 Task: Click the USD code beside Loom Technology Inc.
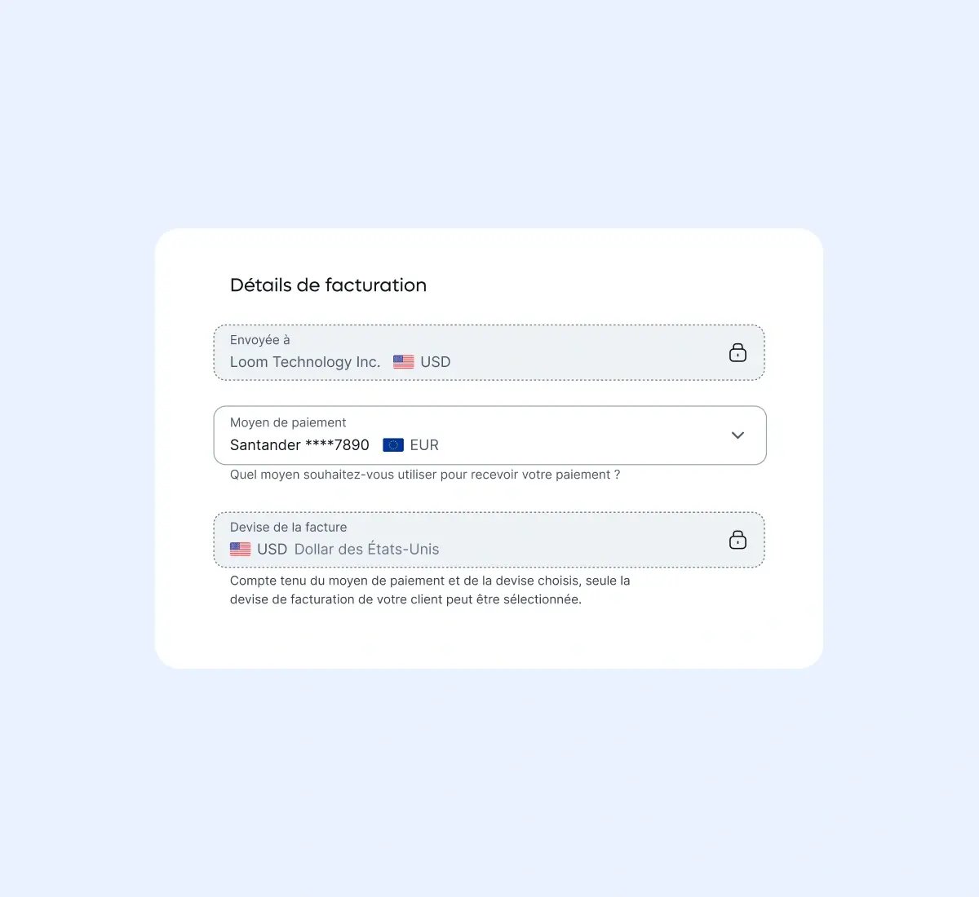click(436, 362)
